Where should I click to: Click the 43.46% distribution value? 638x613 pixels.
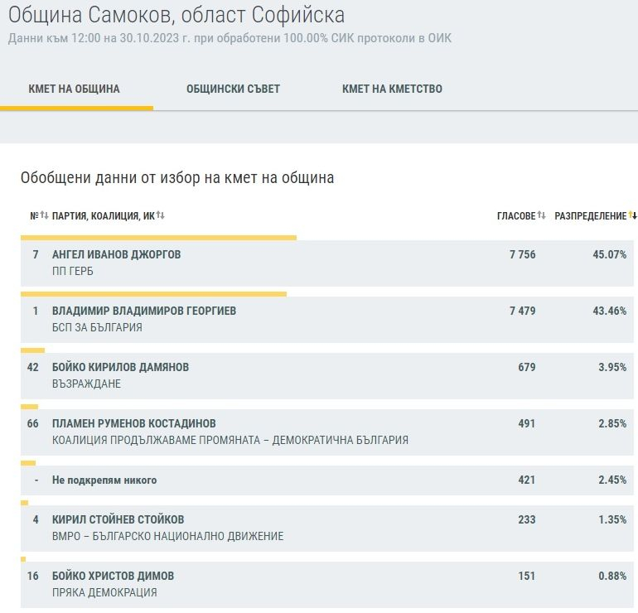(610, 311)
